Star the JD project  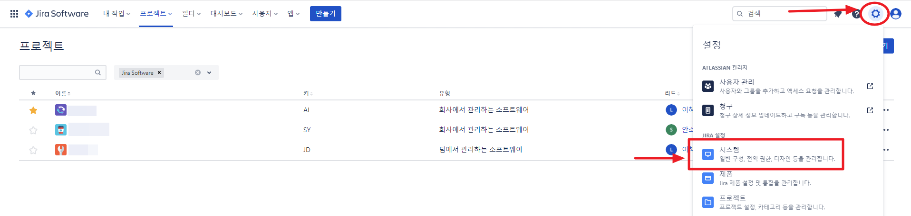coord(33,150)
